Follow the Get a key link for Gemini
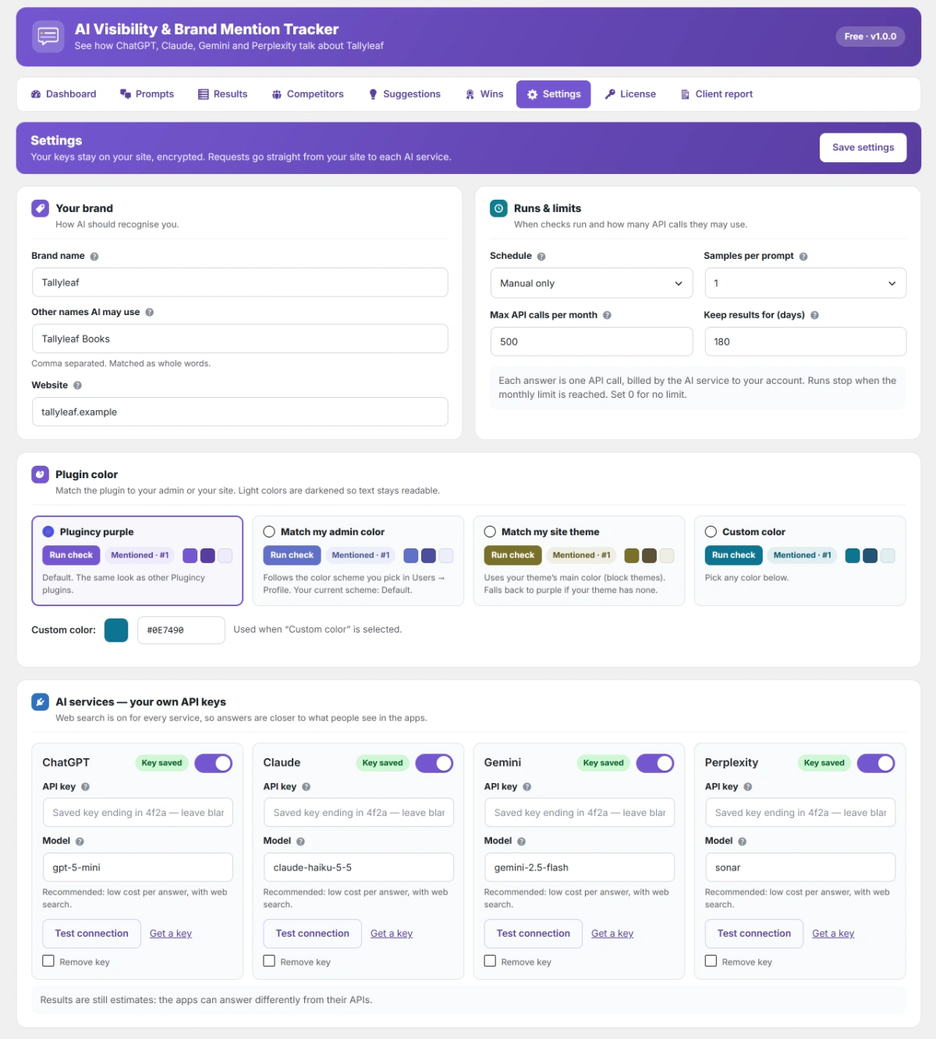 (x=612, y=934)
